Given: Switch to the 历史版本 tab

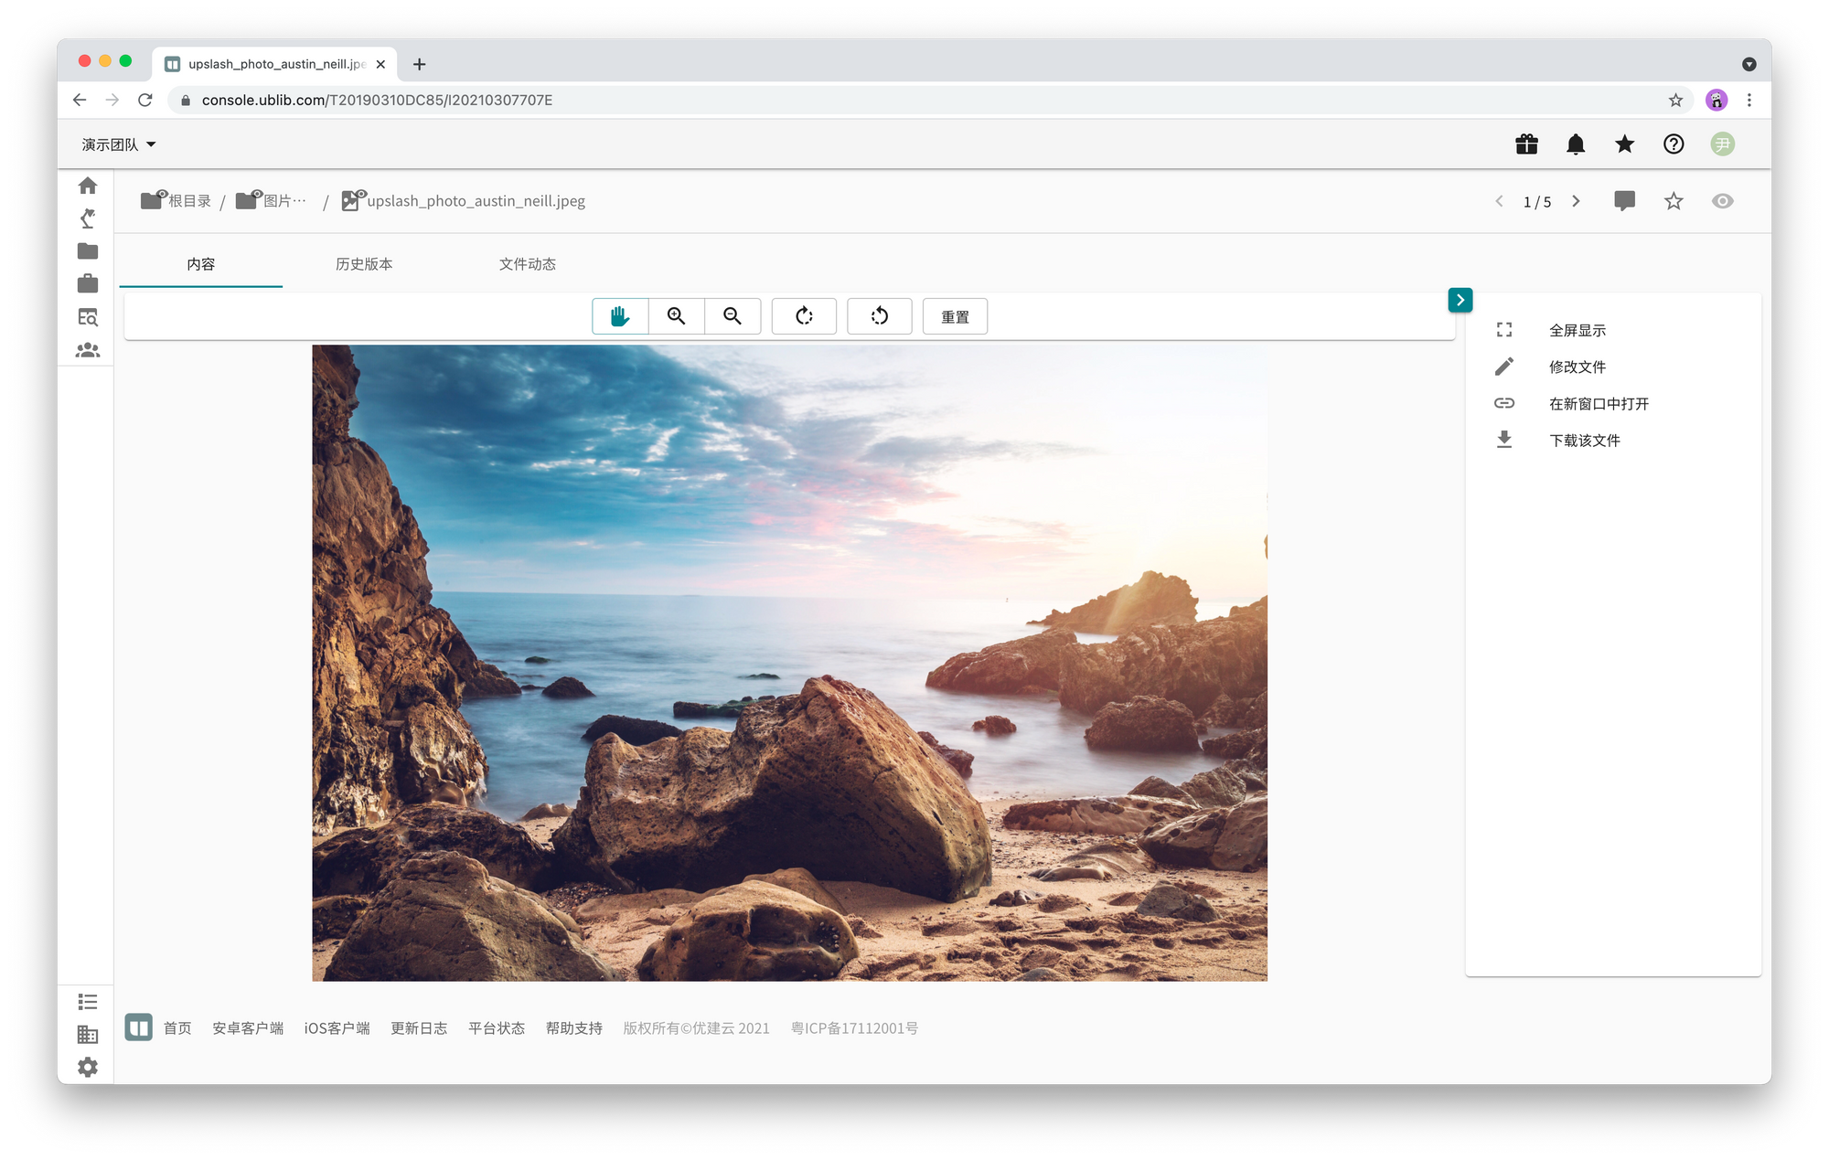Looking at the screenshot, I should (x=364, y=264).
